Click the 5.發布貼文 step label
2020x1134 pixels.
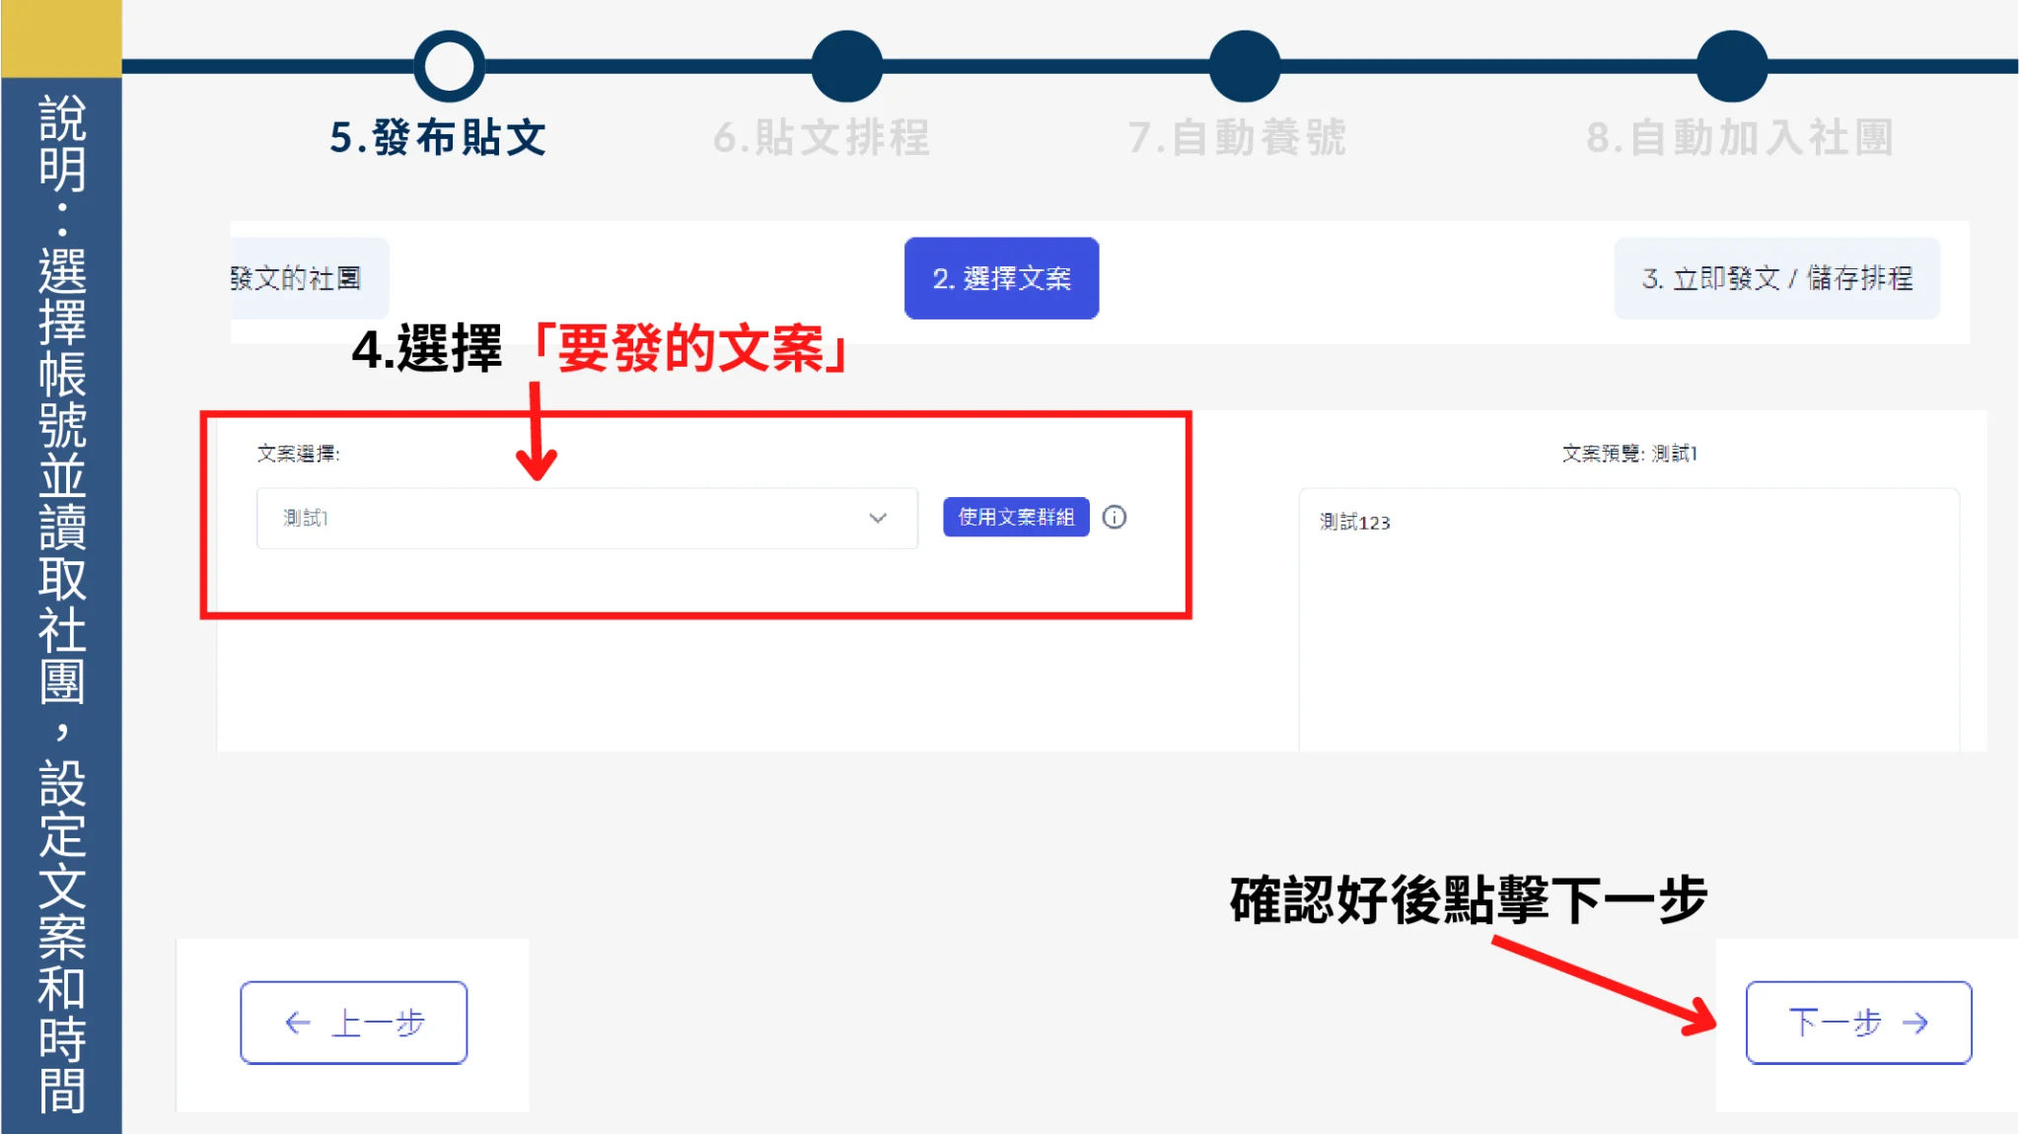coord(438,138)
